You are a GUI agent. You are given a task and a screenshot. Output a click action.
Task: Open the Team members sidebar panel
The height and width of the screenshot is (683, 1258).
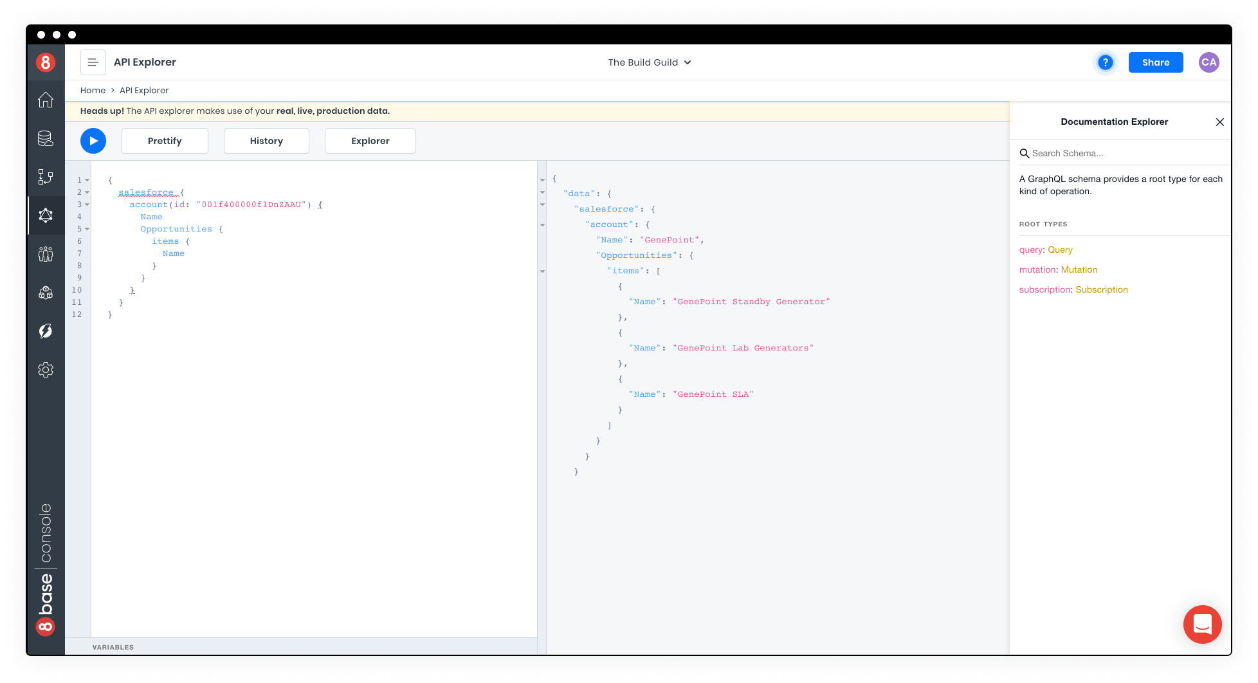pyautogui.click(x=46, y=254)
